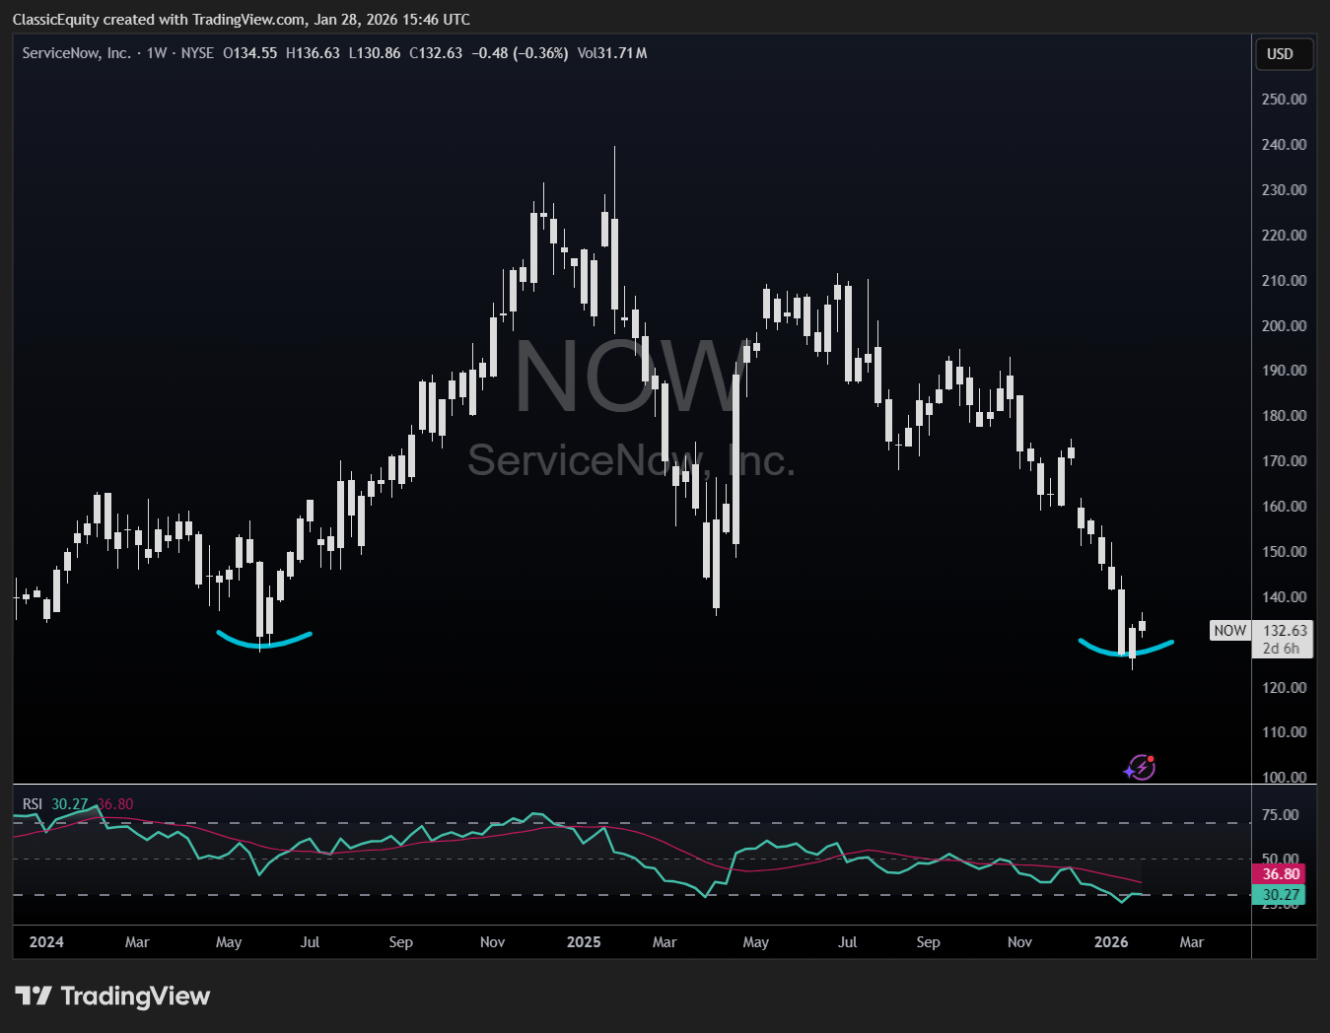Click the pink RSI legend value 36.80

[115, 804]
